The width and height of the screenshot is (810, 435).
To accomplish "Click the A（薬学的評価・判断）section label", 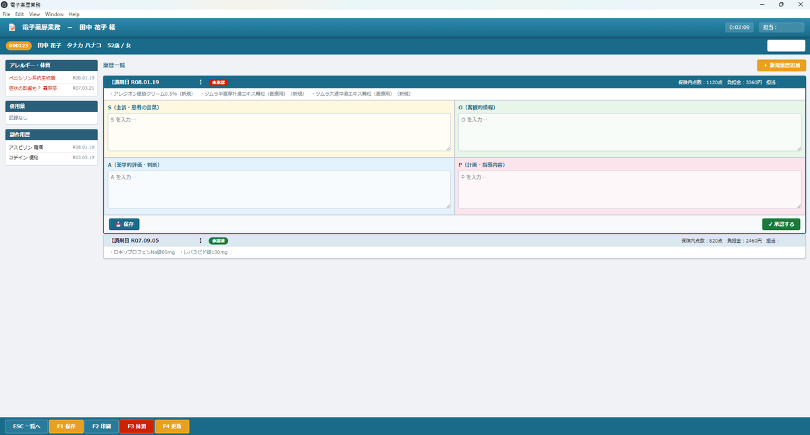I will 134,165.
